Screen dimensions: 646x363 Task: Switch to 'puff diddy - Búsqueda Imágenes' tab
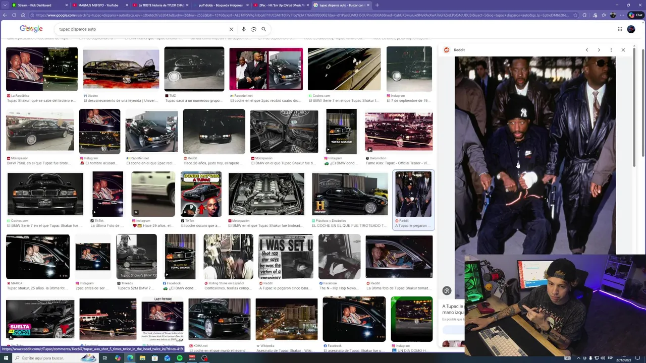click(220, 5)
